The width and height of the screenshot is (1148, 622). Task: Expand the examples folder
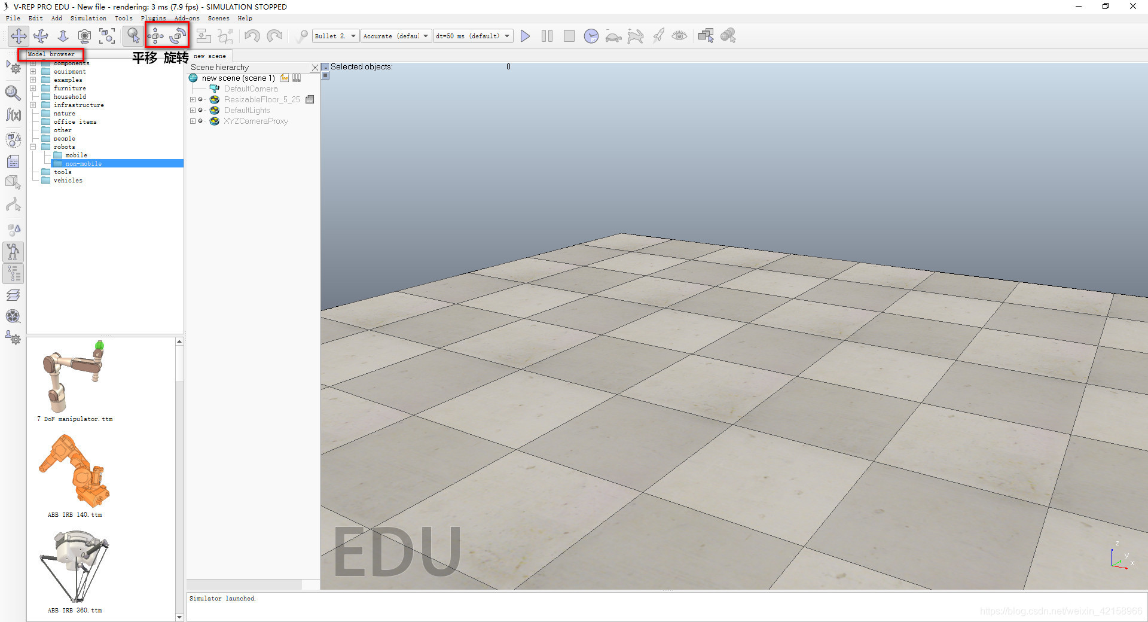(x=33, y=80)
